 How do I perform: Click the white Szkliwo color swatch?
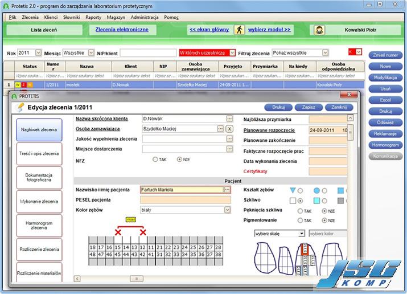click(x=293, y=201)
